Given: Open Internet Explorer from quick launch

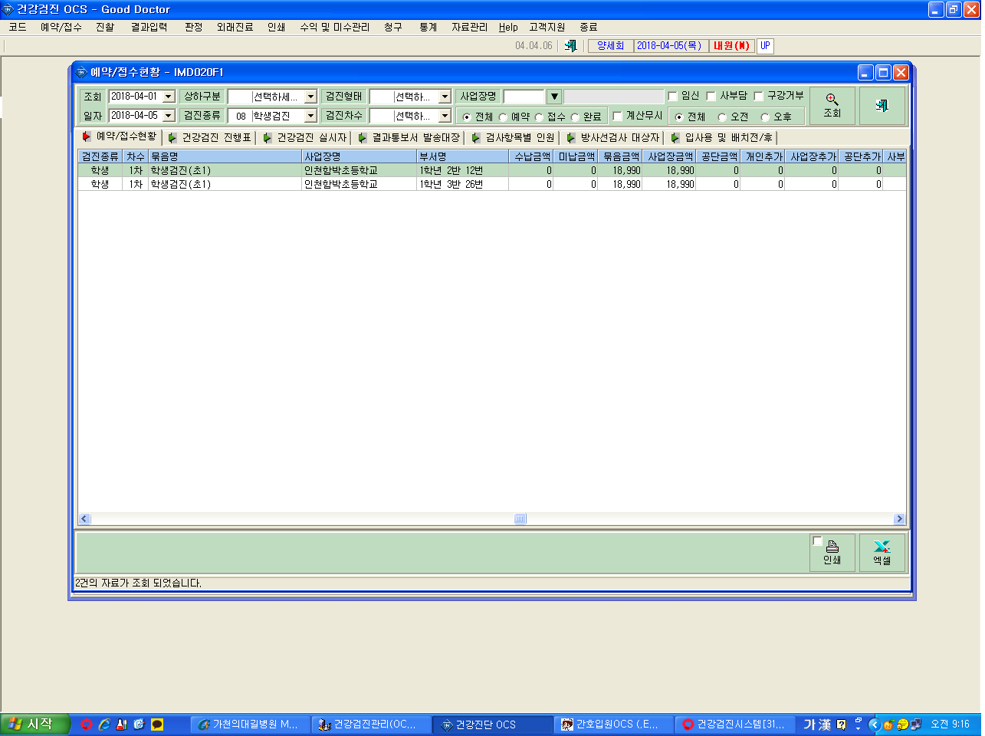Looking at the screenshot, I should pyautogui.click(x=104, y=724).
